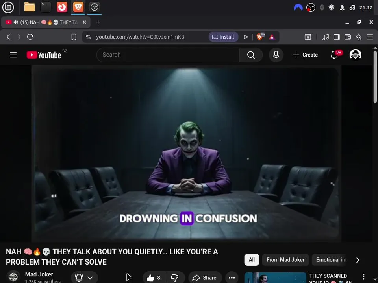Launch the Terminal from the panel

pyautogui.click(x=46, y=7)
